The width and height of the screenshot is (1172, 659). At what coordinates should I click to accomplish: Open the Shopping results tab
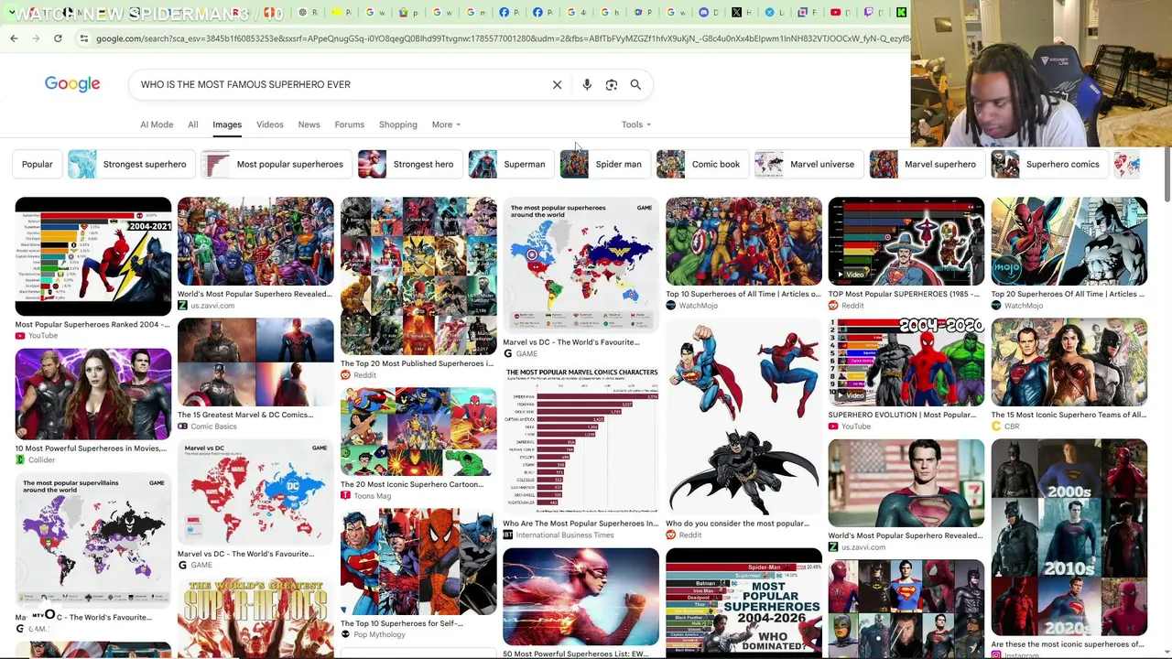(398, 124)
